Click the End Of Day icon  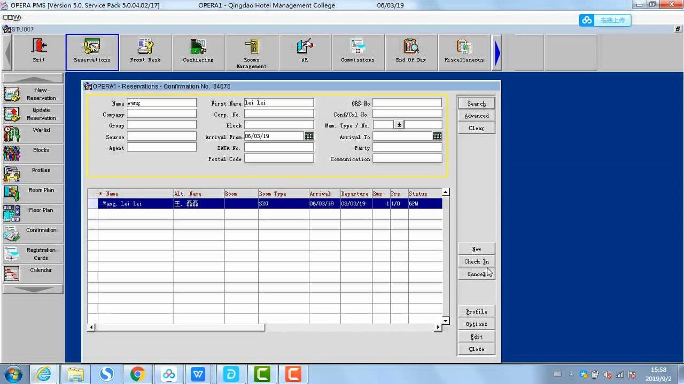tap(410, 52)
